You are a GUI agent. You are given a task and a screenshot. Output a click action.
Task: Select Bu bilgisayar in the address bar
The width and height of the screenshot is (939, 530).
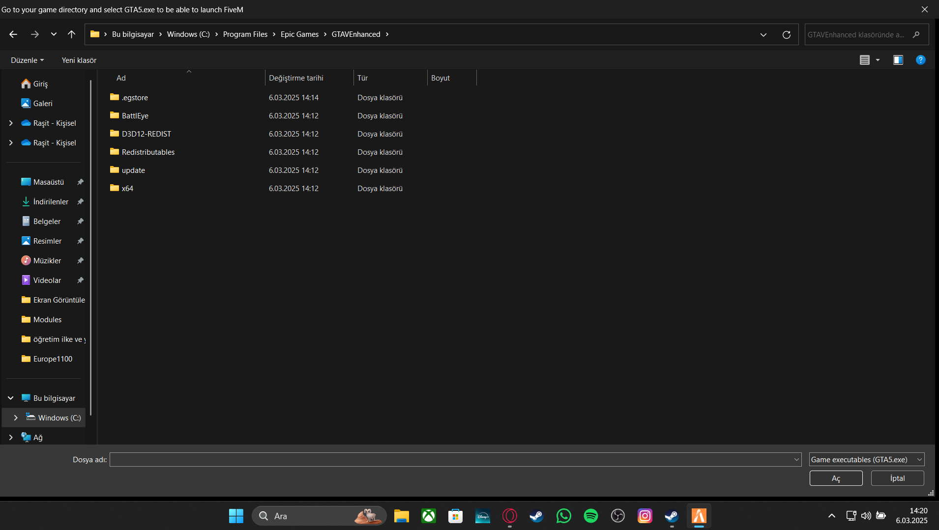(x=133, y=34)
